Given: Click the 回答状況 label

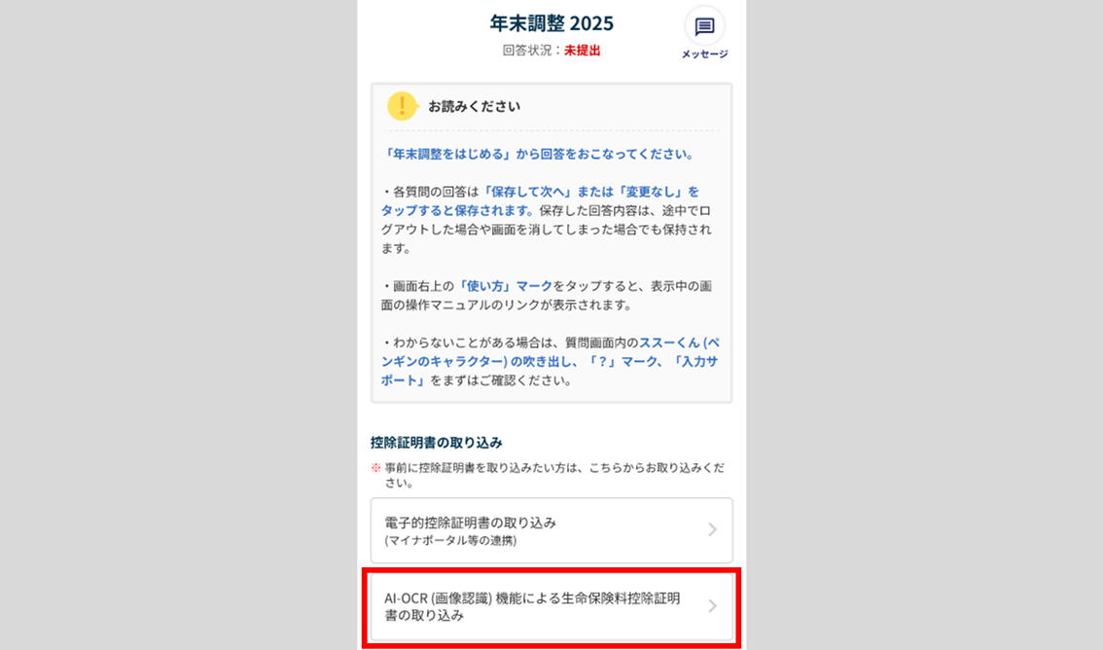Looking at the screenshot, I should 527,51.
